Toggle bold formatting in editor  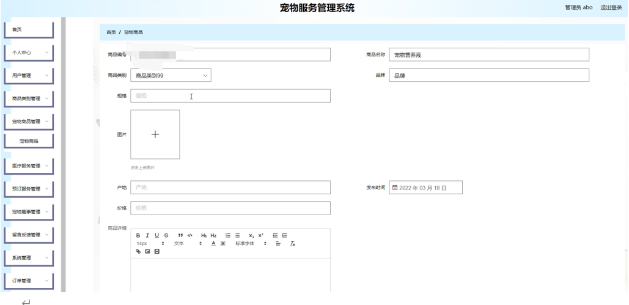138,235
